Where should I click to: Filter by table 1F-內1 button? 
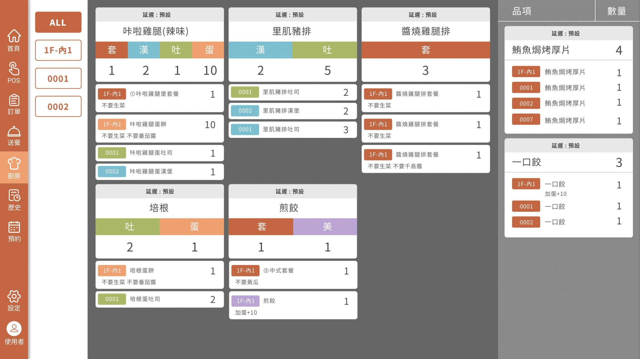pos(58,50)
